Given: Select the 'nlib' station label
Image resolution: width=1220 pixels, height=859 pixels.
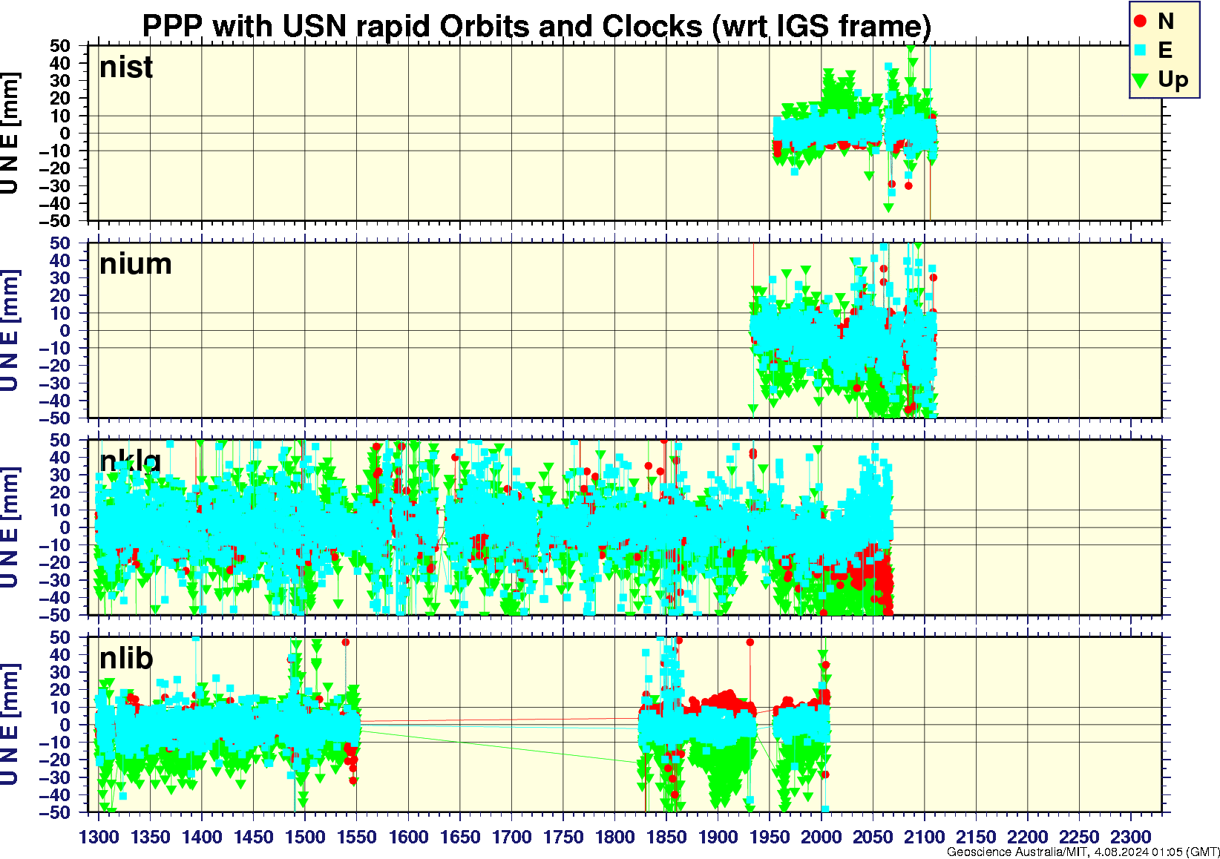Looking at the screenshot, I should (x=126, y=658).
